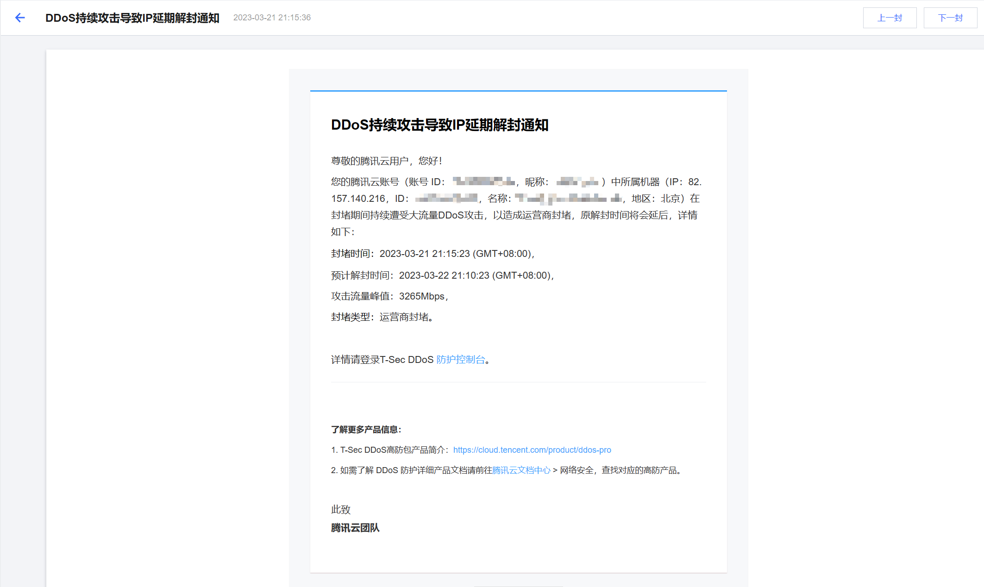The height and width of the screenshot is (587, 984).
Task: Open the next message with 下一封
Action: [x=950, y=18]
